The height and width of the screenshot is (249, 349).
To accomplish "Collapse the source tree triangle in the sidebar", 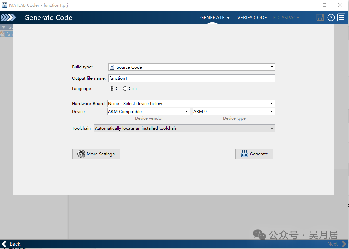I will point(4,27).
